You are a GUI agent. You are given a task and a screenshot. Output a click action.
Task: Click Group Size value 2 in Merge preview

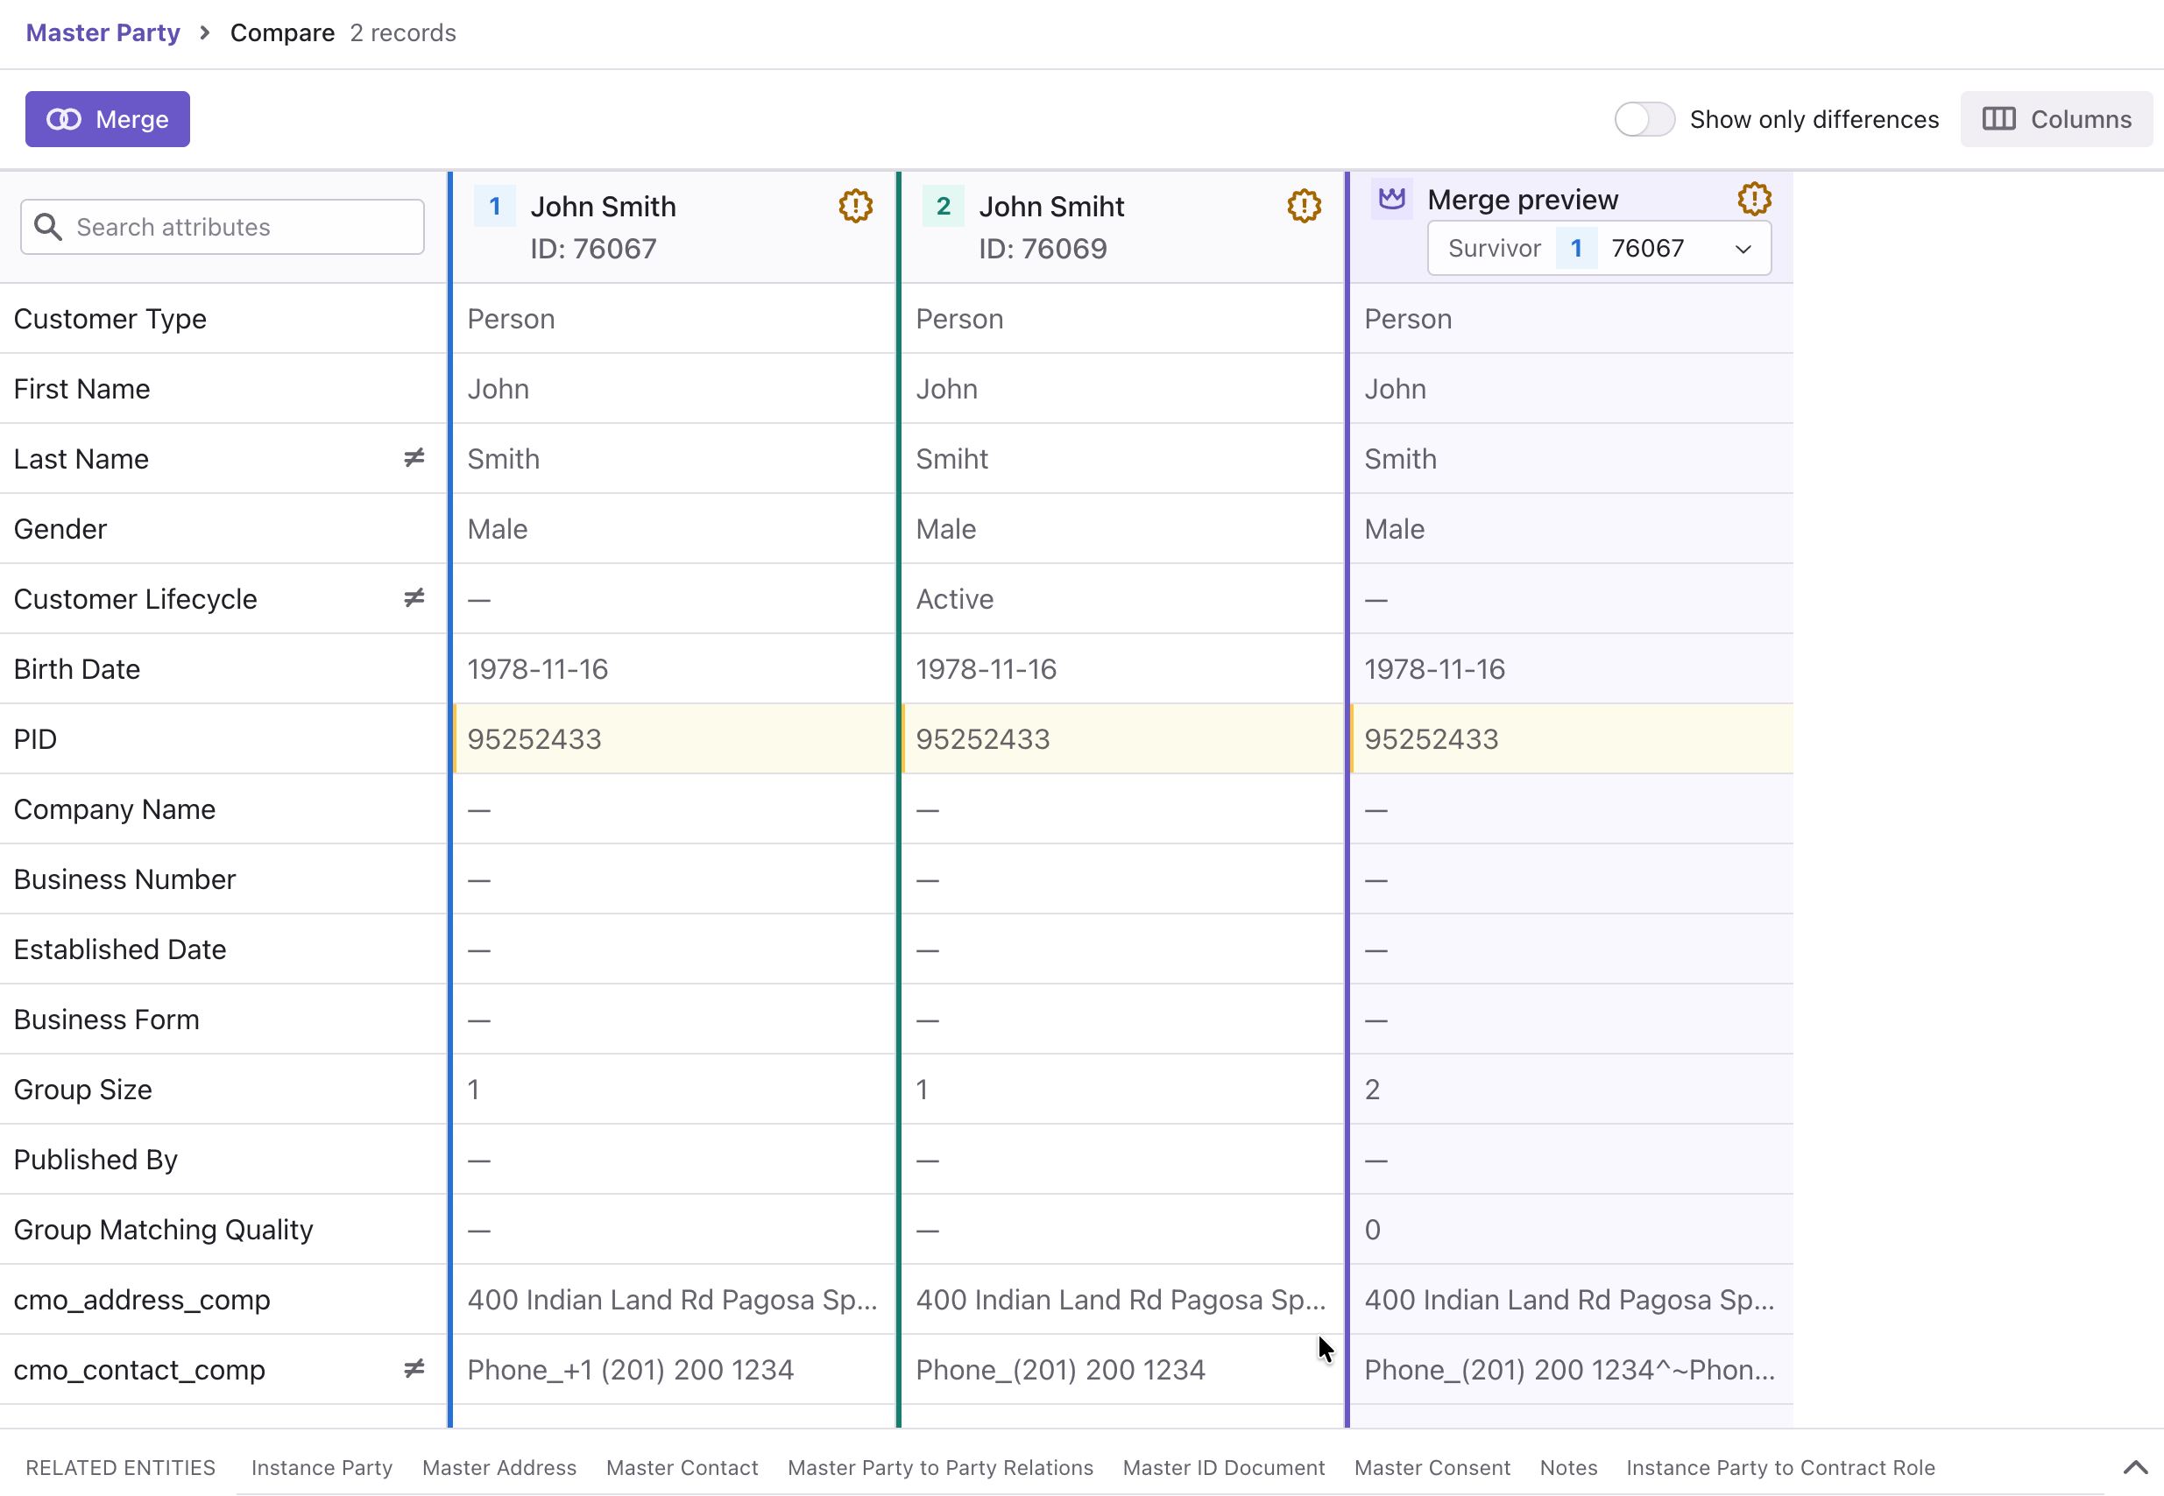pyautogui.click(x=1372, y=1090)
